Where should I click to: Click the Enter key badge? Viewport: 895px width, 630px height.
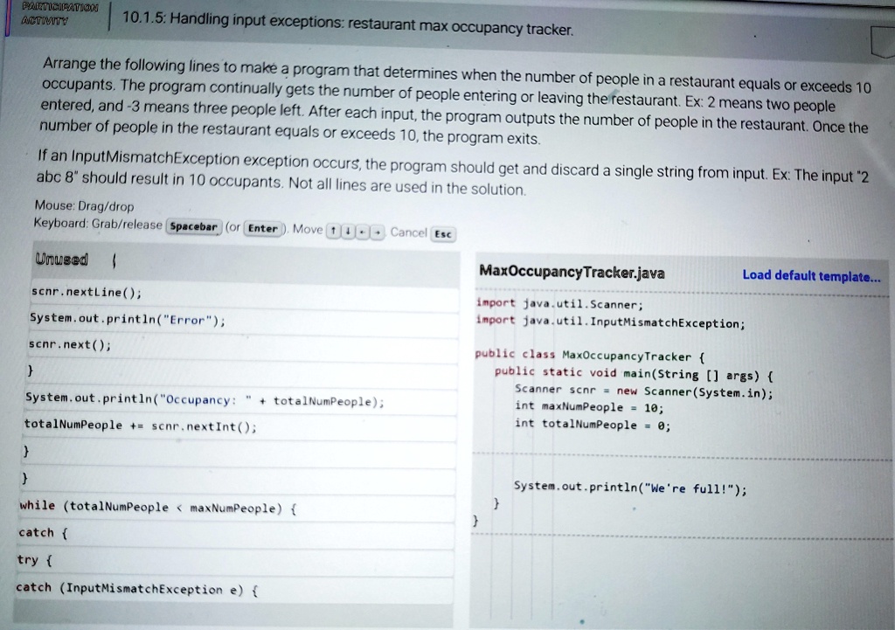pyautogui.click(x=265, y=228)
